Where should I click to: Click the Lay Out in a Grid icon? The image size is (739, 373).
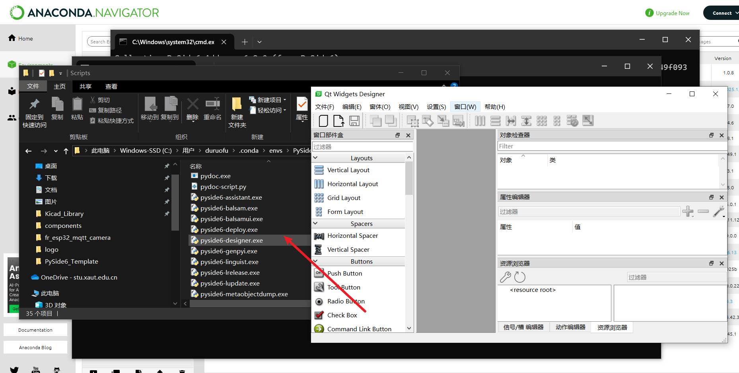[542, 121]
